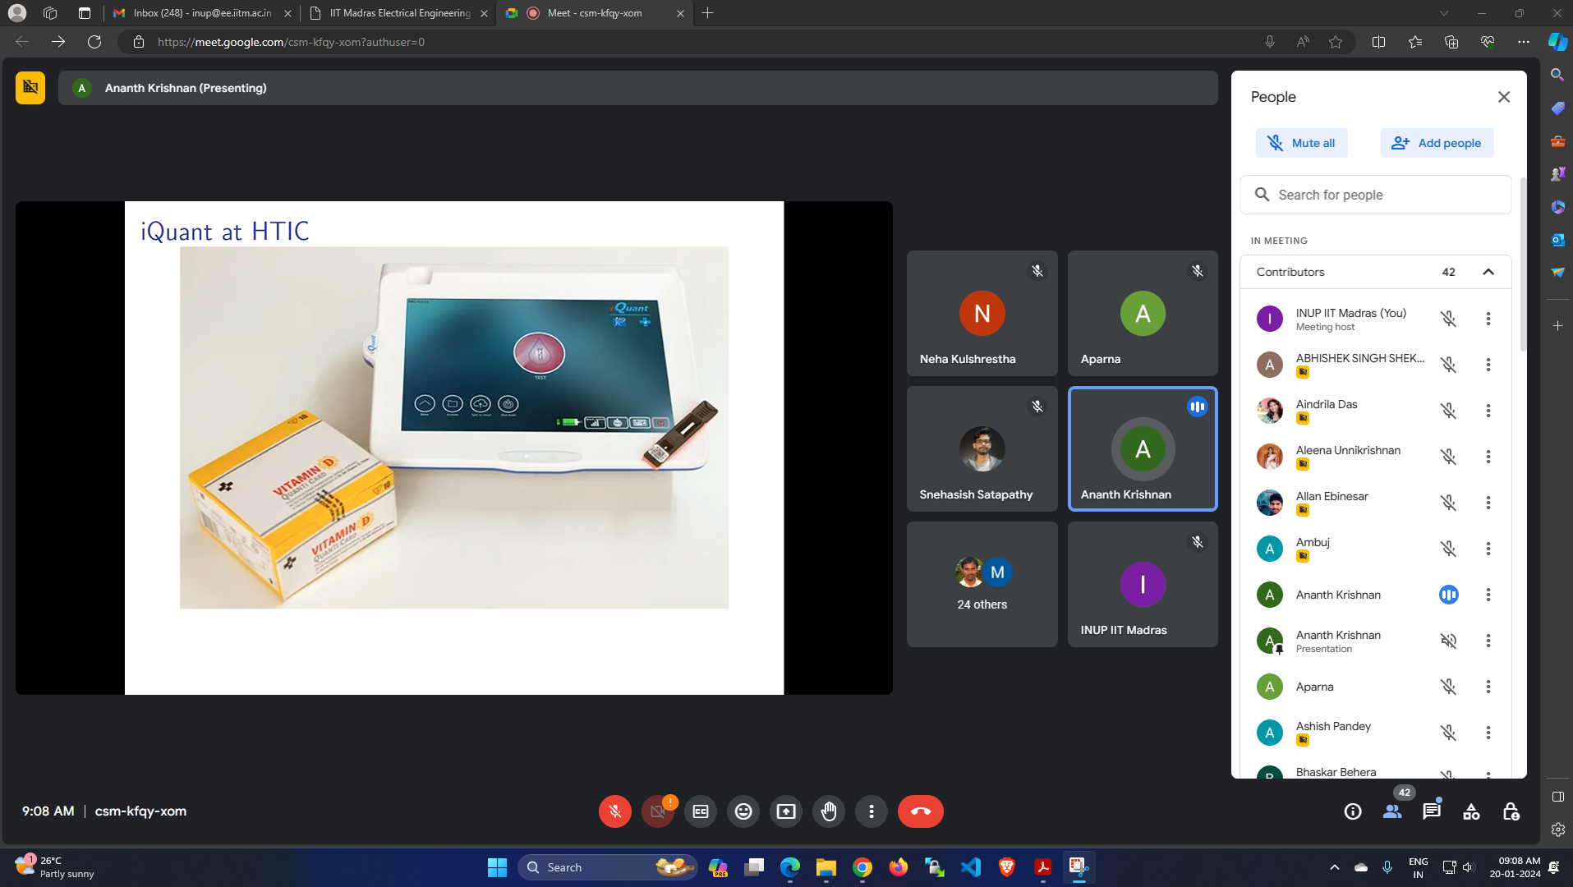Raise hand using the hand icon
This screenshot has height=887, width=1573.
[829, 811]
